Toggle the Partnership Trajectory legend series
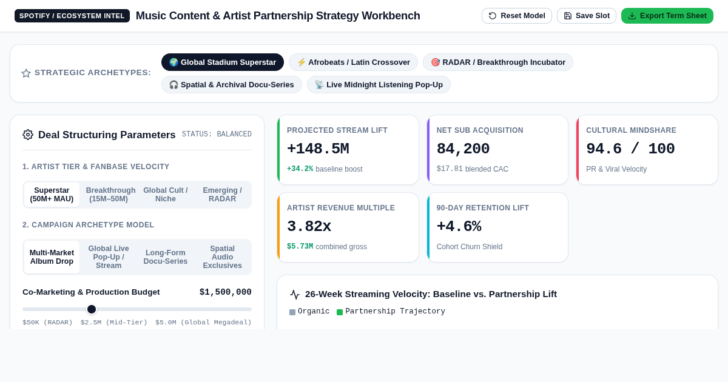Viewport: 728px width, 382px height. (x=391, y=312)
